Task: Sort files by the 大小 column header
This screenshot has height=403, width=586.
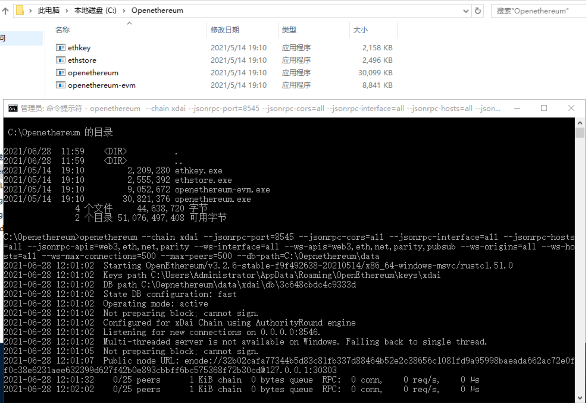Action: point(360,30)
